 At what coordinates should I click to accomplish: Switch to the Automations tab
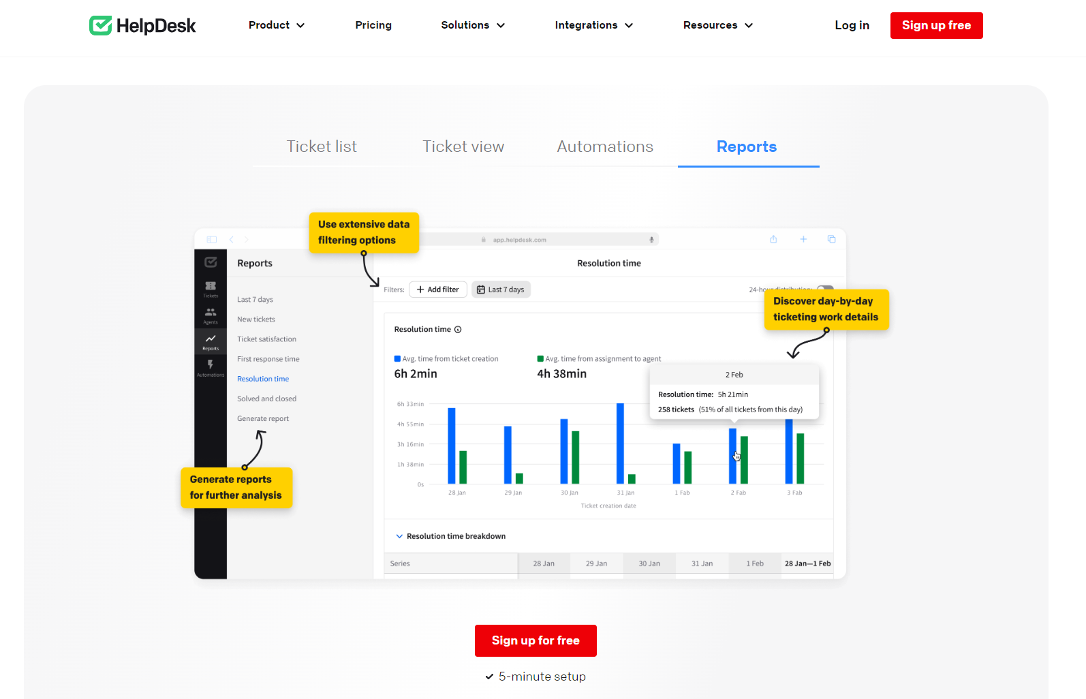point(605,146)
